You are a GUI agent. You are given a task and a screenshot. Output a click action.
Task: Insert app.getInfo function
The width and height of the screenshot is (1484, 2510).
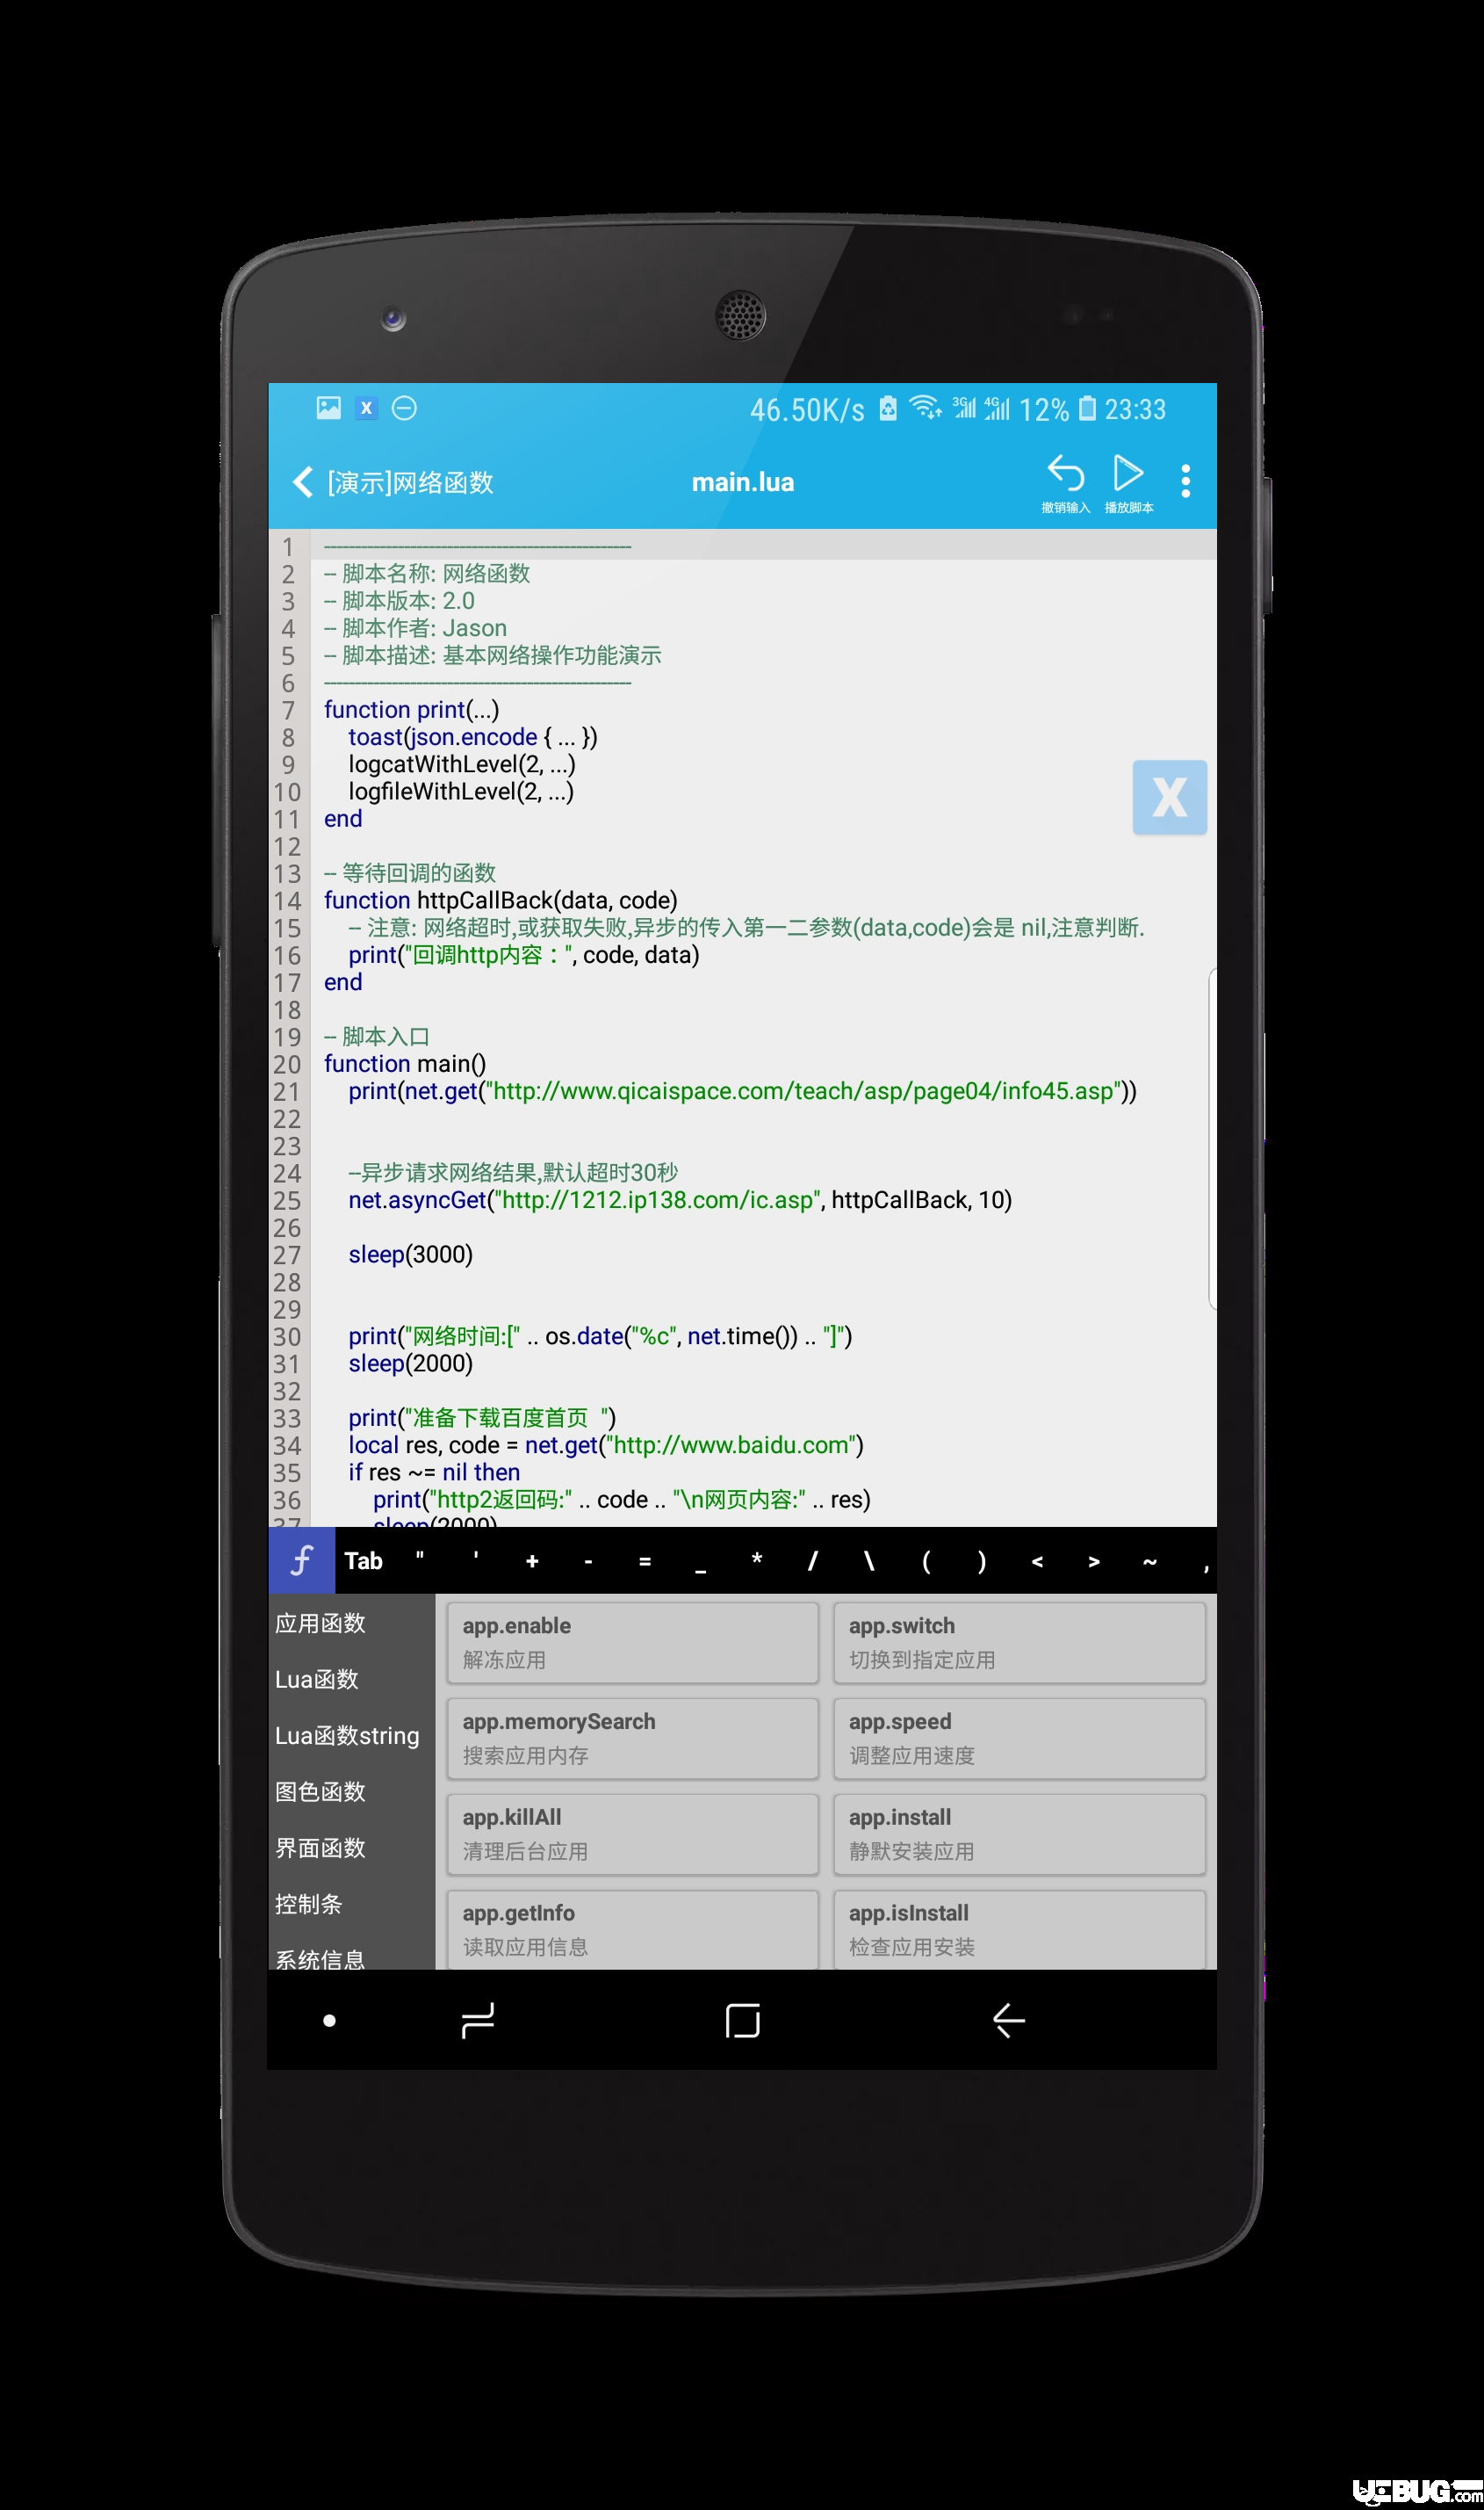pyautogui.click(x=633, y=1928)
